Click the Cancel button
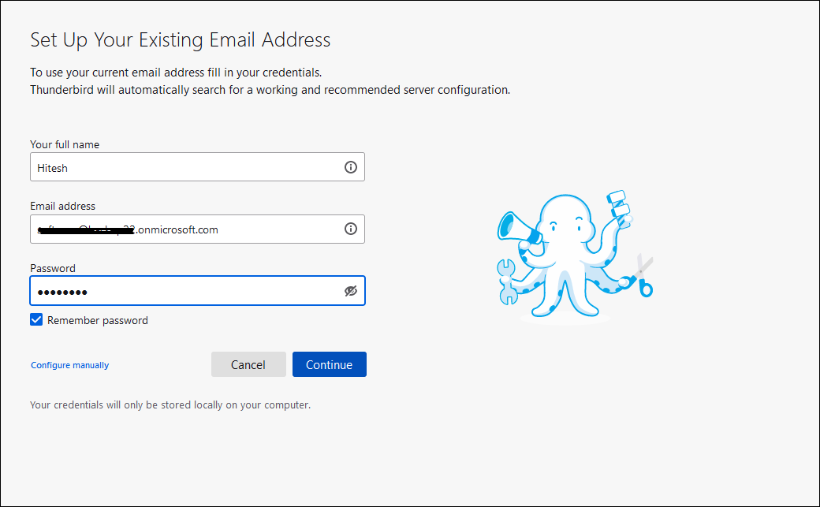 coord(248,364)
